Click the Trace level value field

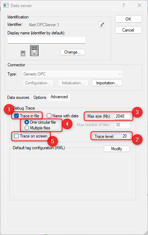pyautogui.click(x=126, y=136)
